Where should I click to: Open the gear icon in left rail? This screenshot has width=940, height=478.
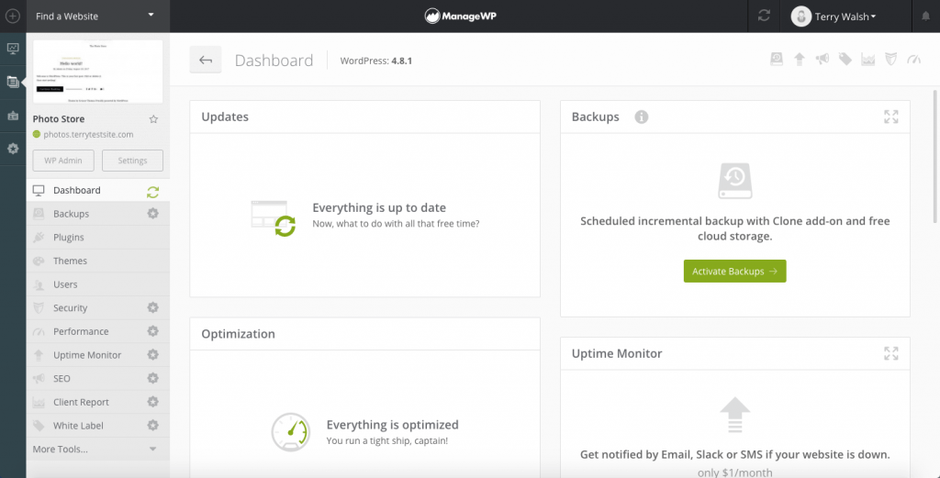pyautogui.click(x=13, y=149)
